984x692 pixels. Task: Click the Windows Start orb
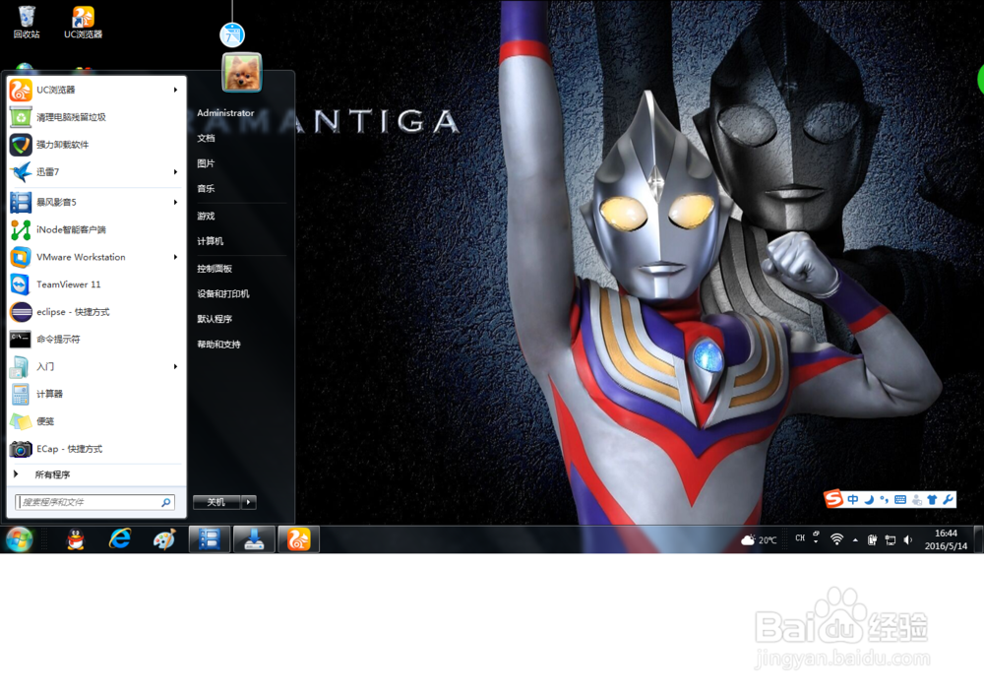pos(19,539)
